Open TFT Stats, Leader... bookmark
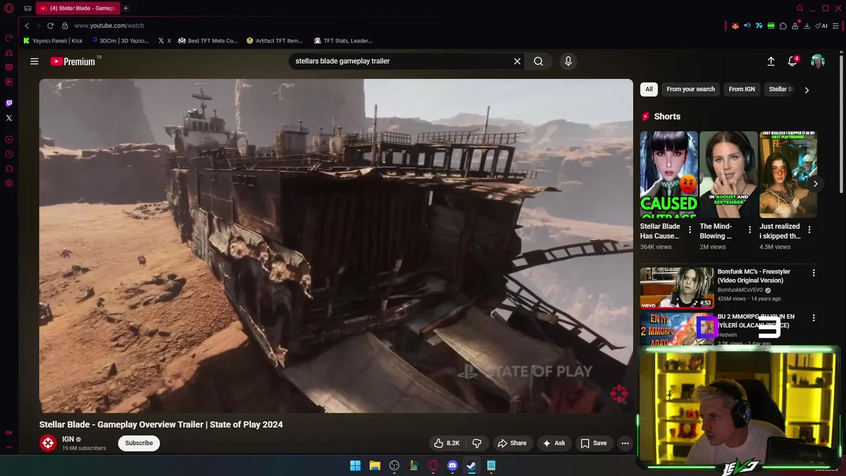The width and height of the screenshot is (846, 476). click(343, 41)
